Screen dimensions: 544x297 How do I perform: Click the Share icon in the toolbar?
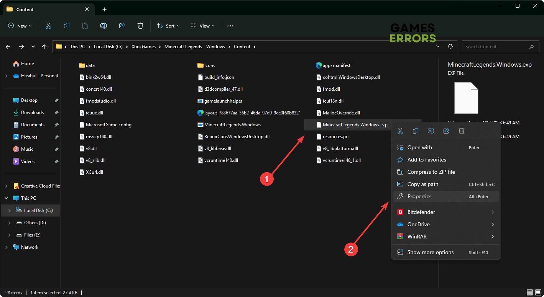pos(122,26)
